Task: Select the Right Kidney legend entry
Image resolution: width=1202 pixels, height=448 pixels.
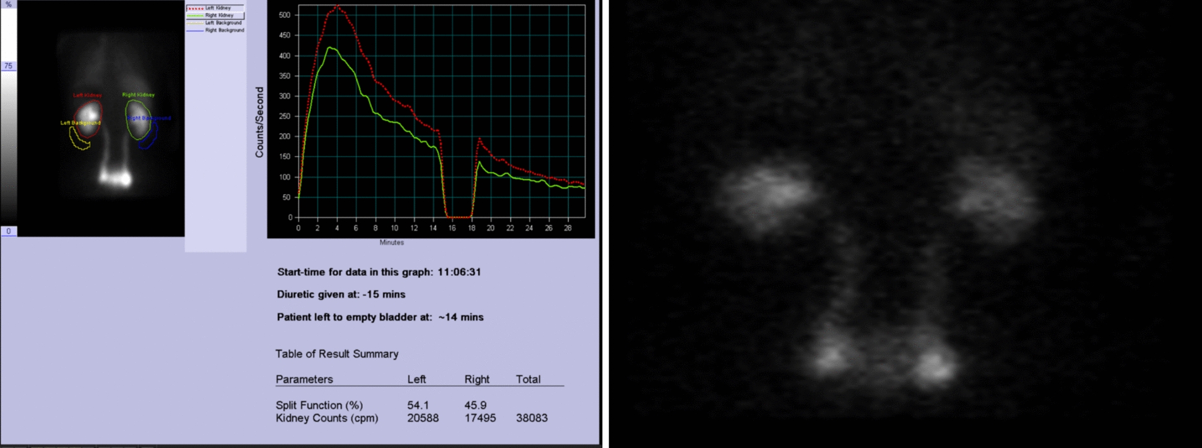Action: pyautogui.click(x=215, y=15)
